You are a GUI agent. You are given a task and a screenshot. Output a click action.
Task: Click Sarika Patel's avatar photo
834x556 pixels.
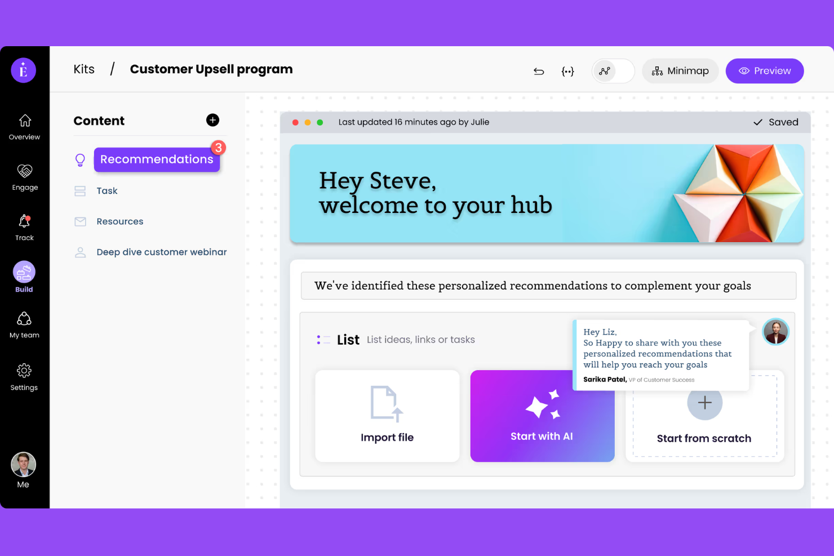tap(775, 332)
